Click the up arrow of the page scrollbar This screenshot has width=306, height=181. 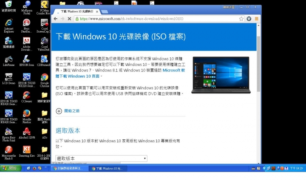pos(258,25)
